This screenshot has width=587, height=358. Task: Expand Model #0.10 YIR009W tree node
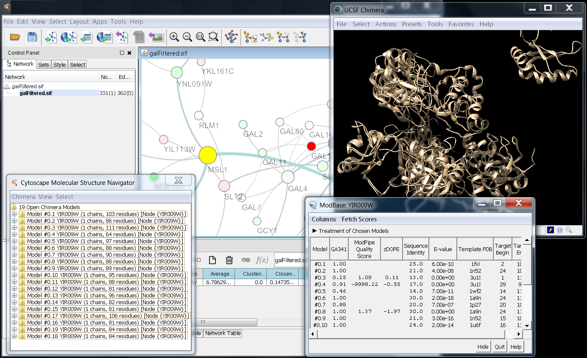(14, 275)
